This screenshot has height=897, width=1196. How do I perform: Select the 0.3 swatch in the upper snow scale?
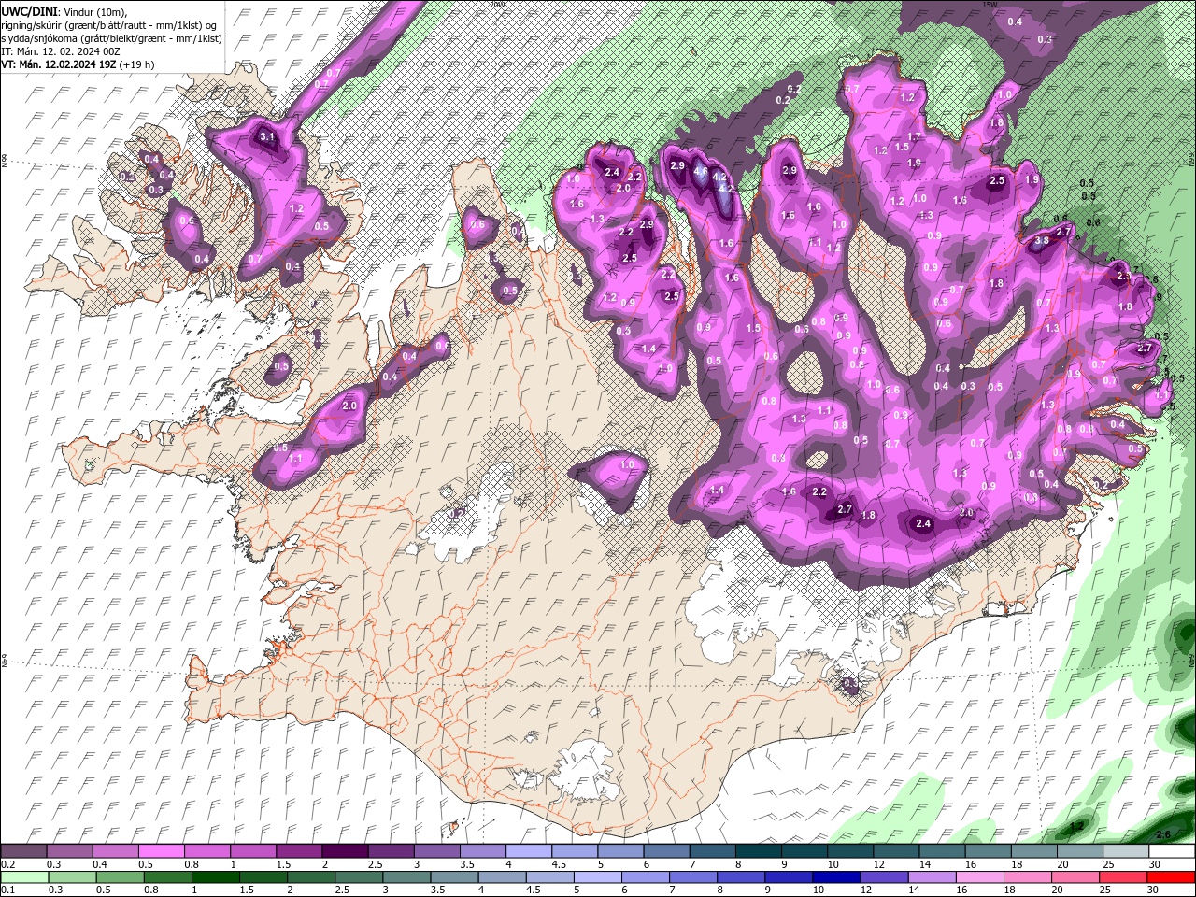point(69,851)
